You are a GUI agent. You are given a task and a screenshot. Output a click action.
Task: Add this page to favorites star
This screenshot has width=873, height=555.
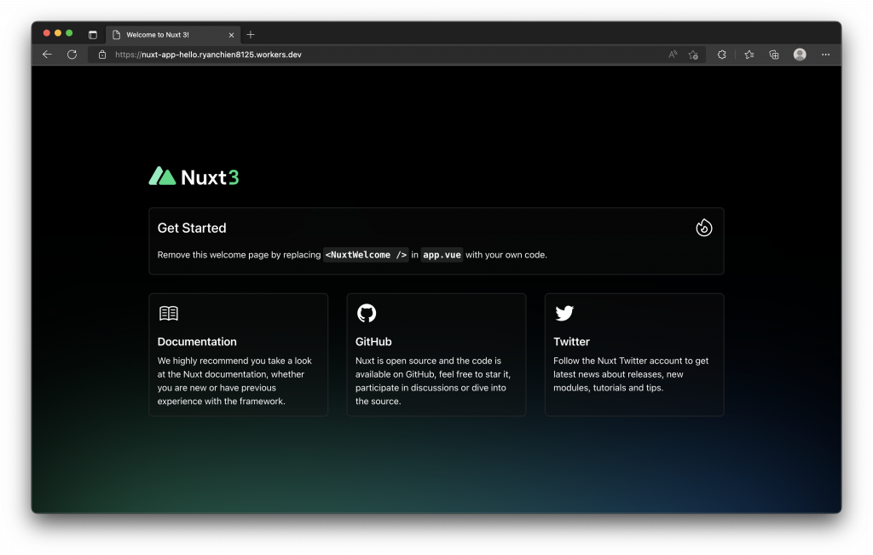pos(693,55)
